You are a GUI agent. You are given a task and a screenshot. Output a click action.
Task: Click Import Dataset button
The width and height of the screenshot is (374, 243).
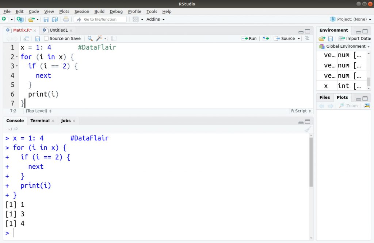[x=355, y=39]
